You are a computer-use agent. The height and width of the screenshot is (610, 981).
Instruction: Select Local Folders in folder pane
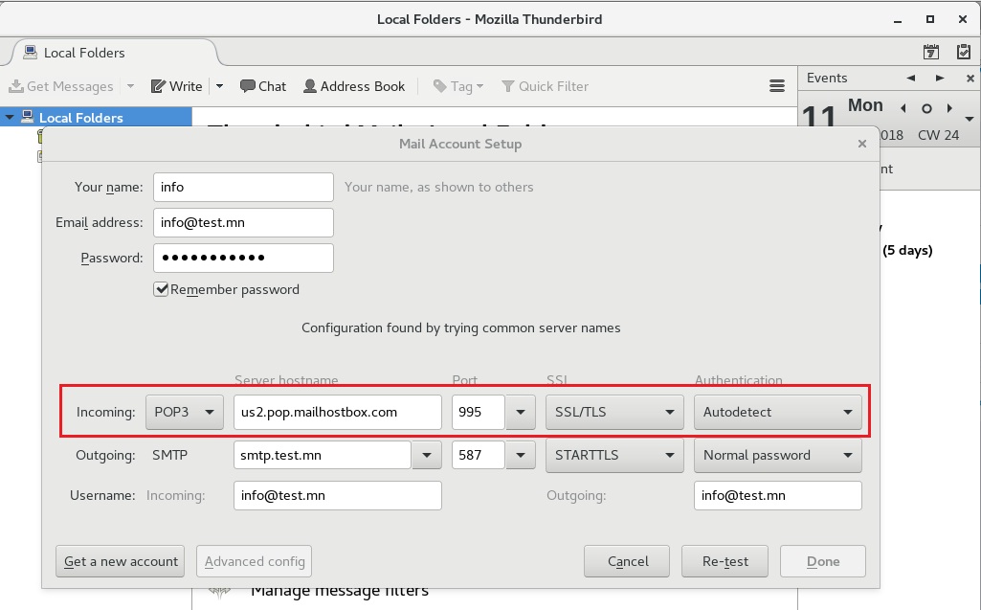80,118
